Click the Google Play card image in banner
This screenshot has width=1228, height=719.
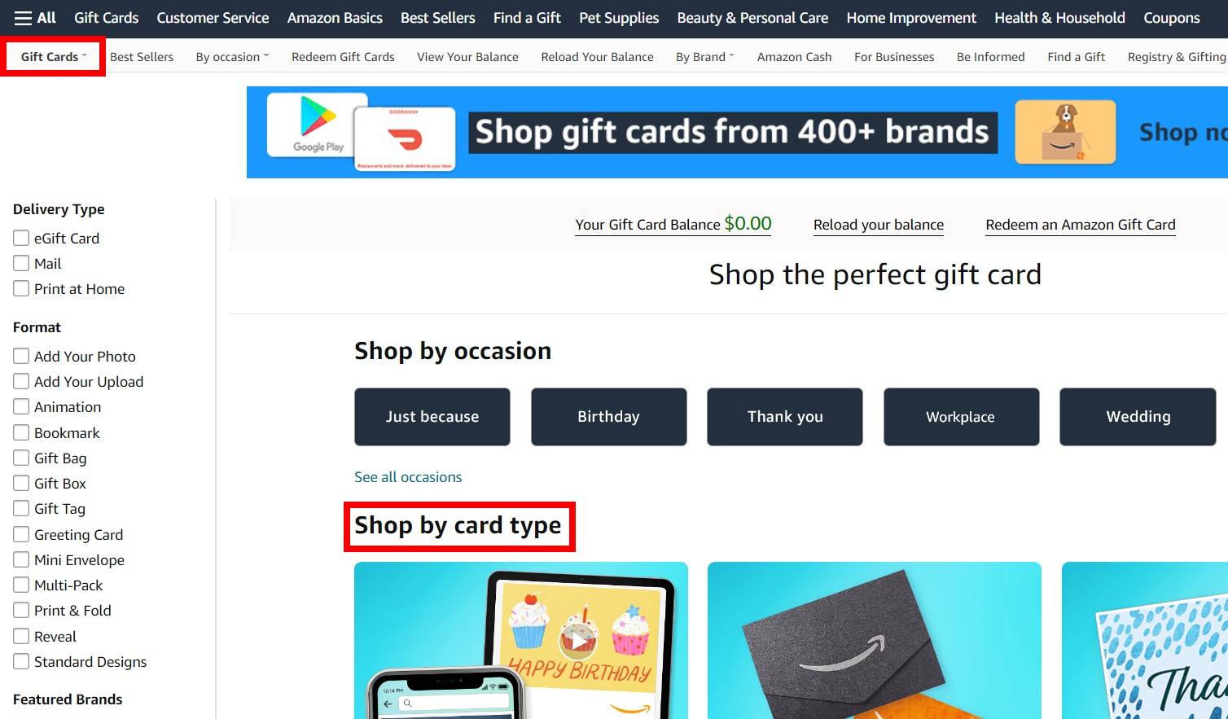tap(318, 125)
